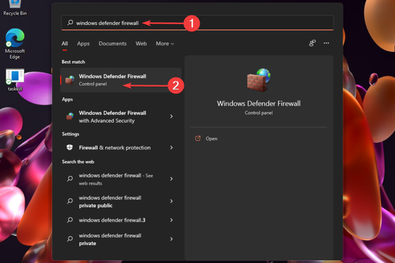
Task: Switch to the Documents tab
Action: coord(113,43)
